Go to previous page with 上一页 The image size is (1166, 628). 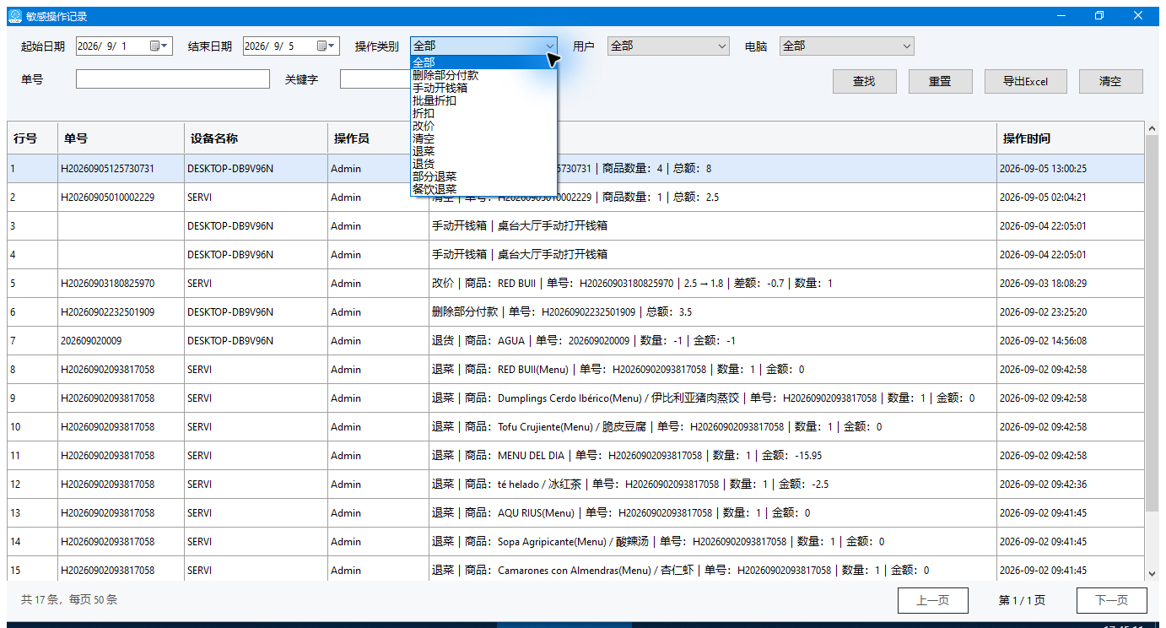[932, 600]
